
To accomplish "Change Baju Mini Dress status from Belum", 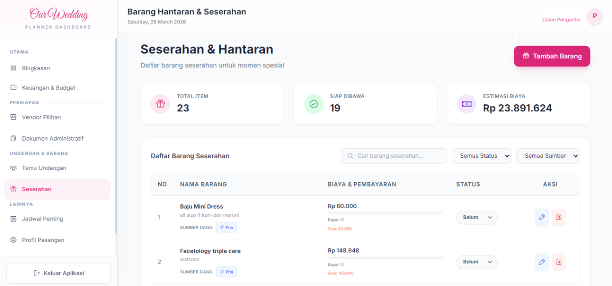I will click(x=477, y=217).
